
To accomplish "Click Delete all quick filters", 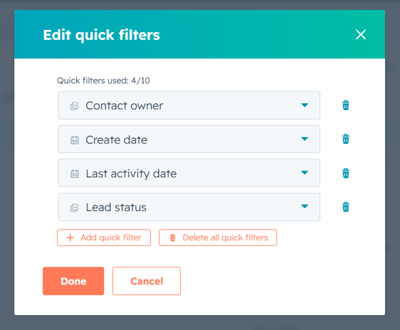I will (218, 238).
